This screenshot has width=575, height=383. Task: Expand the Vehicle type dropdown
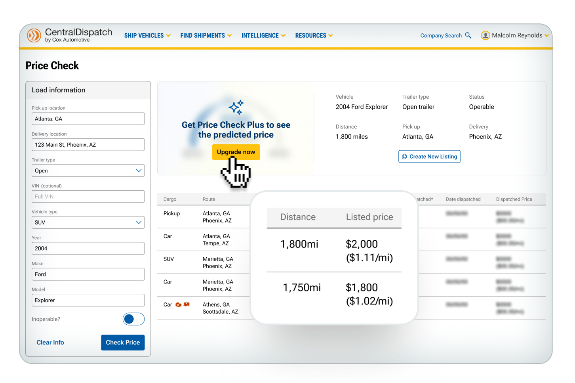coord(88,222)
